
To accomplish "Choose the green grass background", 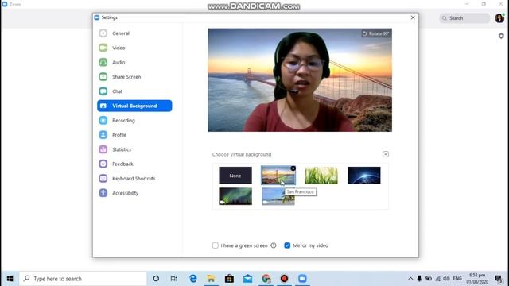I will pyautogui.click(x=321, y=176).
